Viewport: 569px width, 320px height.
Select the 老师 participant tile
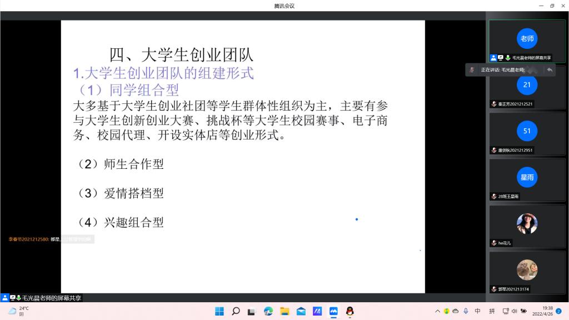click(527, 38)
